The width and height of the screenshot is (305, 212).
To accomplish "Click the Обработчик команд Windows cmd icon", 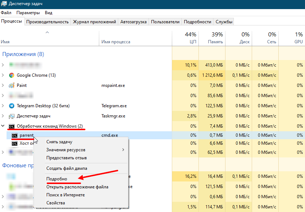I will click(x=12, y=126).
